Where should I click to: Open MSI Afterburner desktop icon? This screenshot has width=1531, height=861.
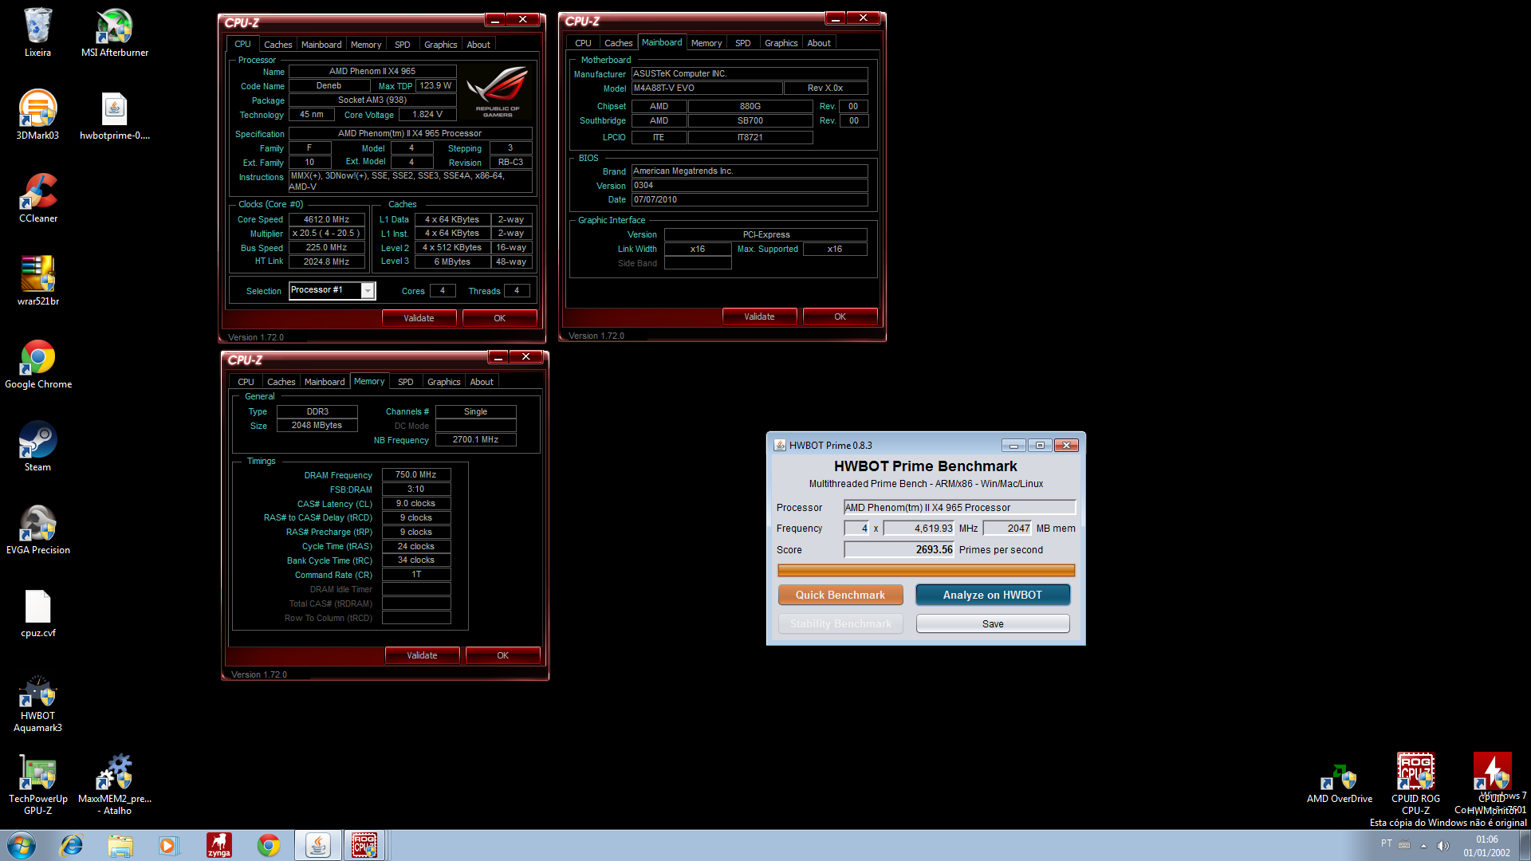[115, 32]
